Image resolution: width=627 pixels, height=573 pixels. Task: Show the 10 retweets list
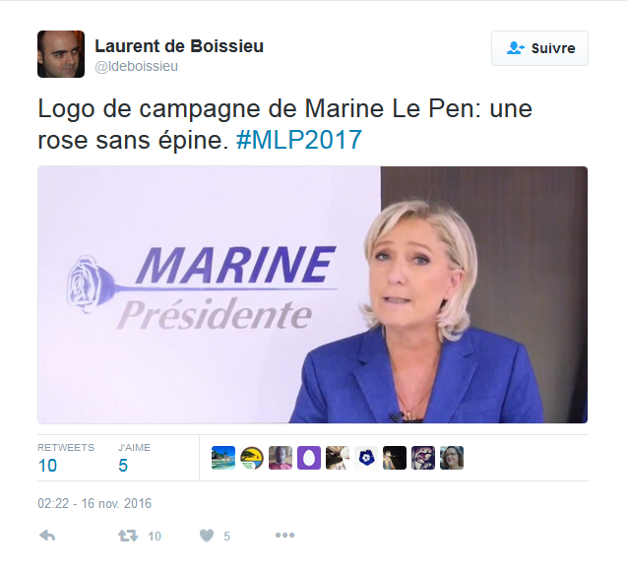[66, 458]
